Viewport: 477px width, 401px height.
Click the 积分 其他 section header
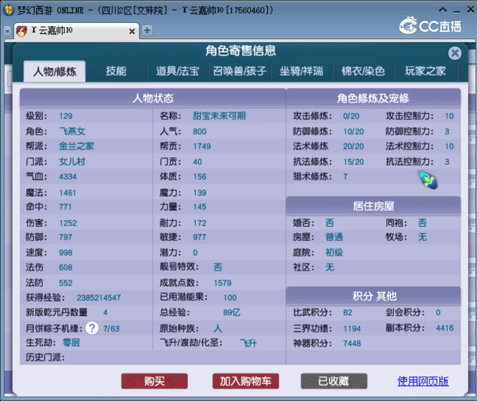click(x=373, y=296)
